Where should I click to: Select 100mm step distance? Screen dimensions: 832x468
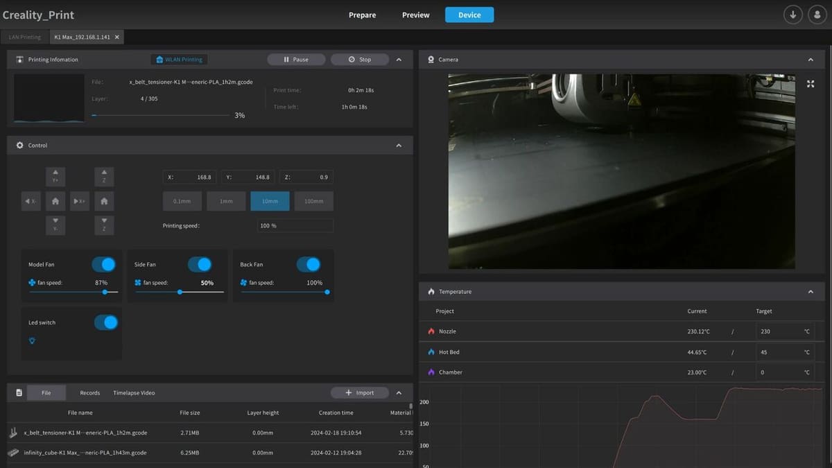coord(313,201)
